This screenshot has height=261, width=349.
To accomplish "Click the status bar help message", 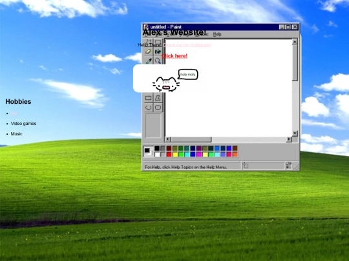I will tap(185, 167).
